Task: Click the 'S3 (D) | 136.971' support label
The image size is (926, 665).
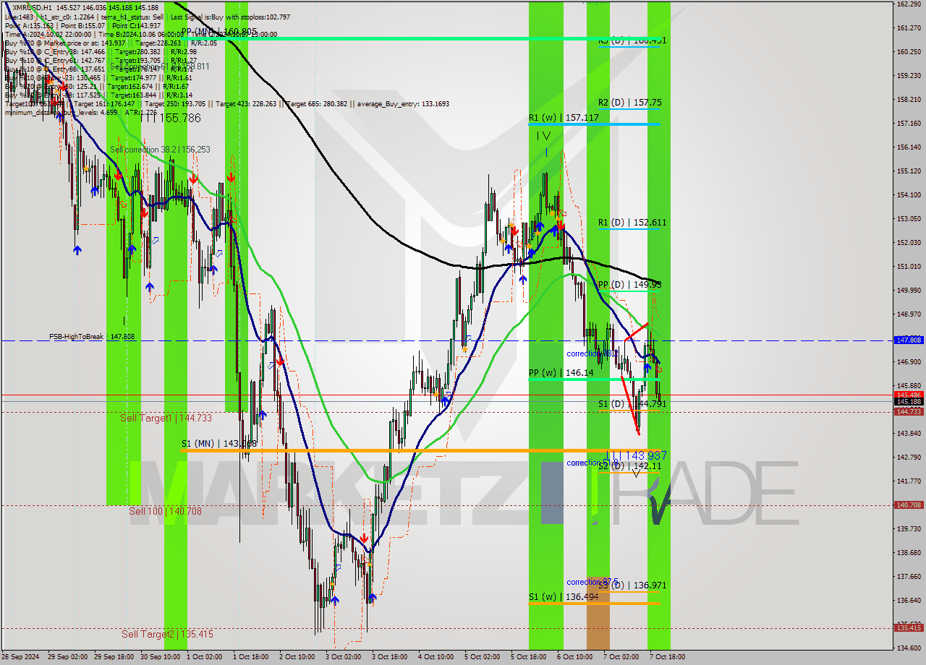Action: click(x=632, y=585)
